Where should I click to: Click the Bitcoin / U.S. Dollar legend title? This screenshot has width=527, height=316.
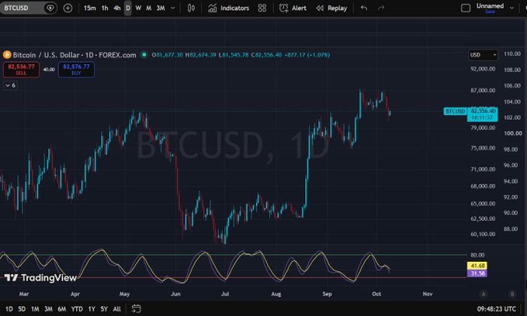point(75,55)
